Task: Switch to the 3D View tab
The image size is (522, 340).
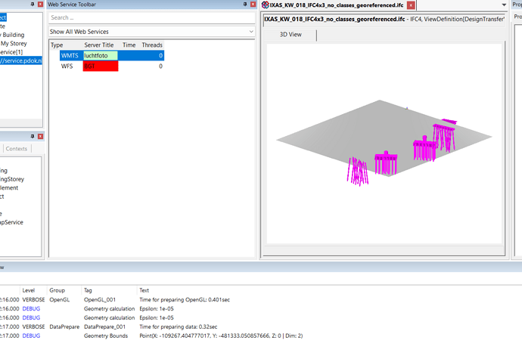Action: (291, 35)
